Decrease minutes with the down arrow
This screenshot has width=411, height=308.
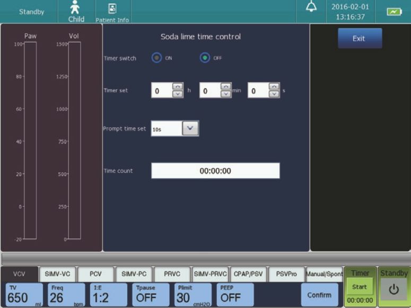click(x=226, y=94)
